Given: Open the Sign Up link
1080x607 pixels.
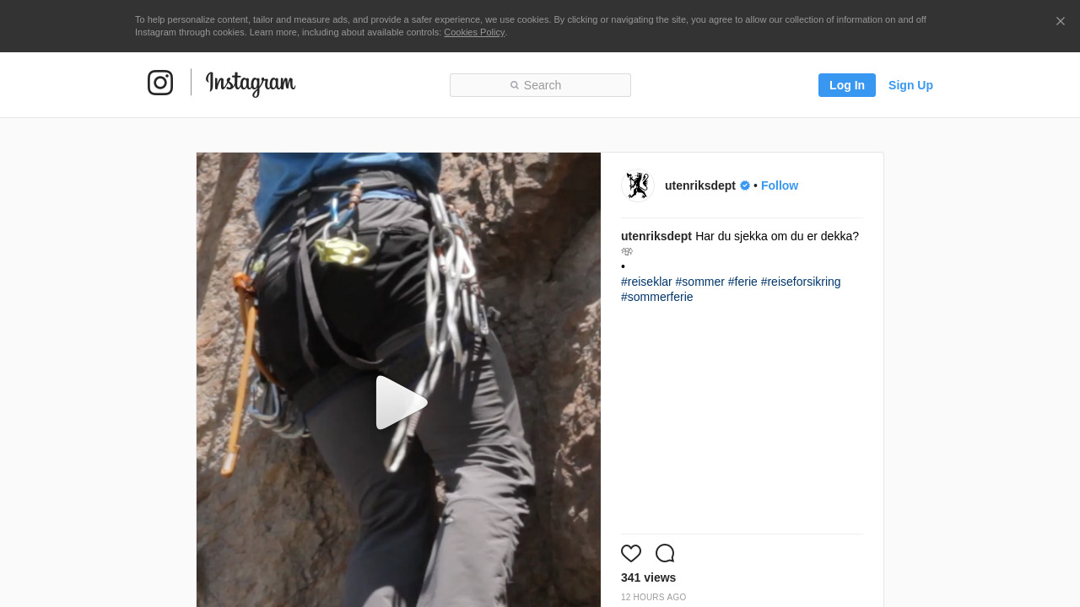Looking at the screenshot, I should coord(910,85).
